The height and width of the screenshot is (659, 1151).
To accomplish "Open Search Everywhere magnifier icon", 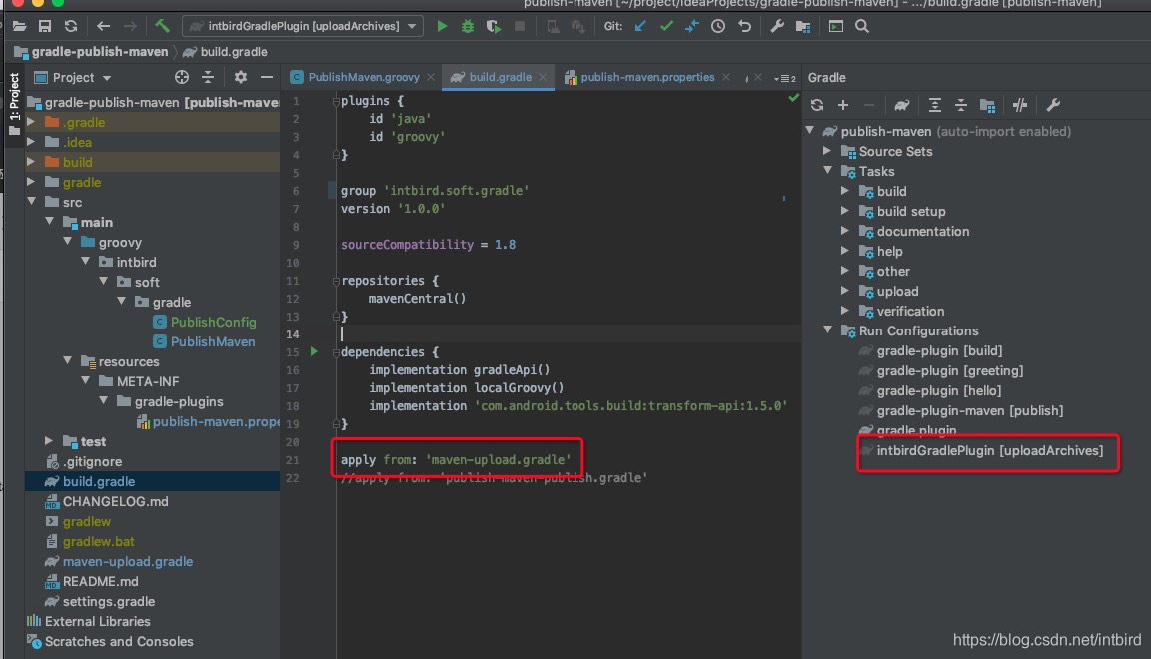I will (x=862, y=26).
